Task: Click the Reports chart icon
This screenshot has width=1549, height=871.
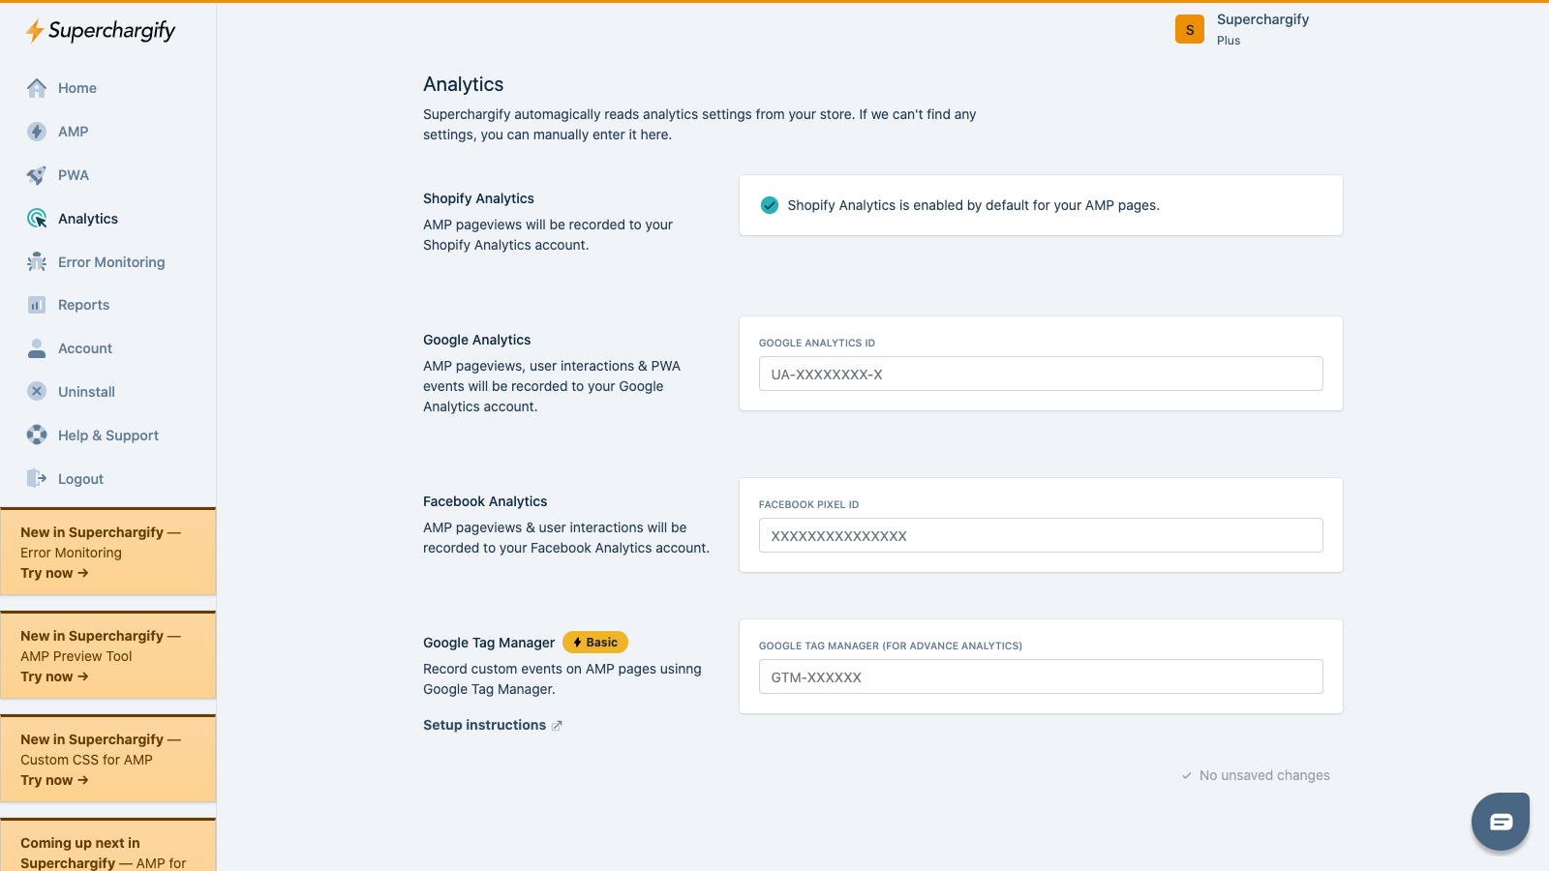Action: click(37, 305)
